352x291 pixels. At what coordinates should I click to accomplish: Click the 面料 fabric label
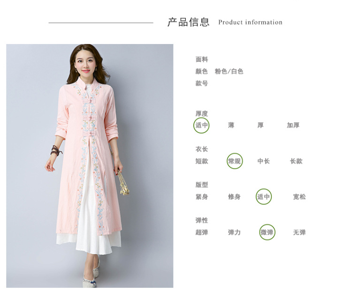[202, 60]
